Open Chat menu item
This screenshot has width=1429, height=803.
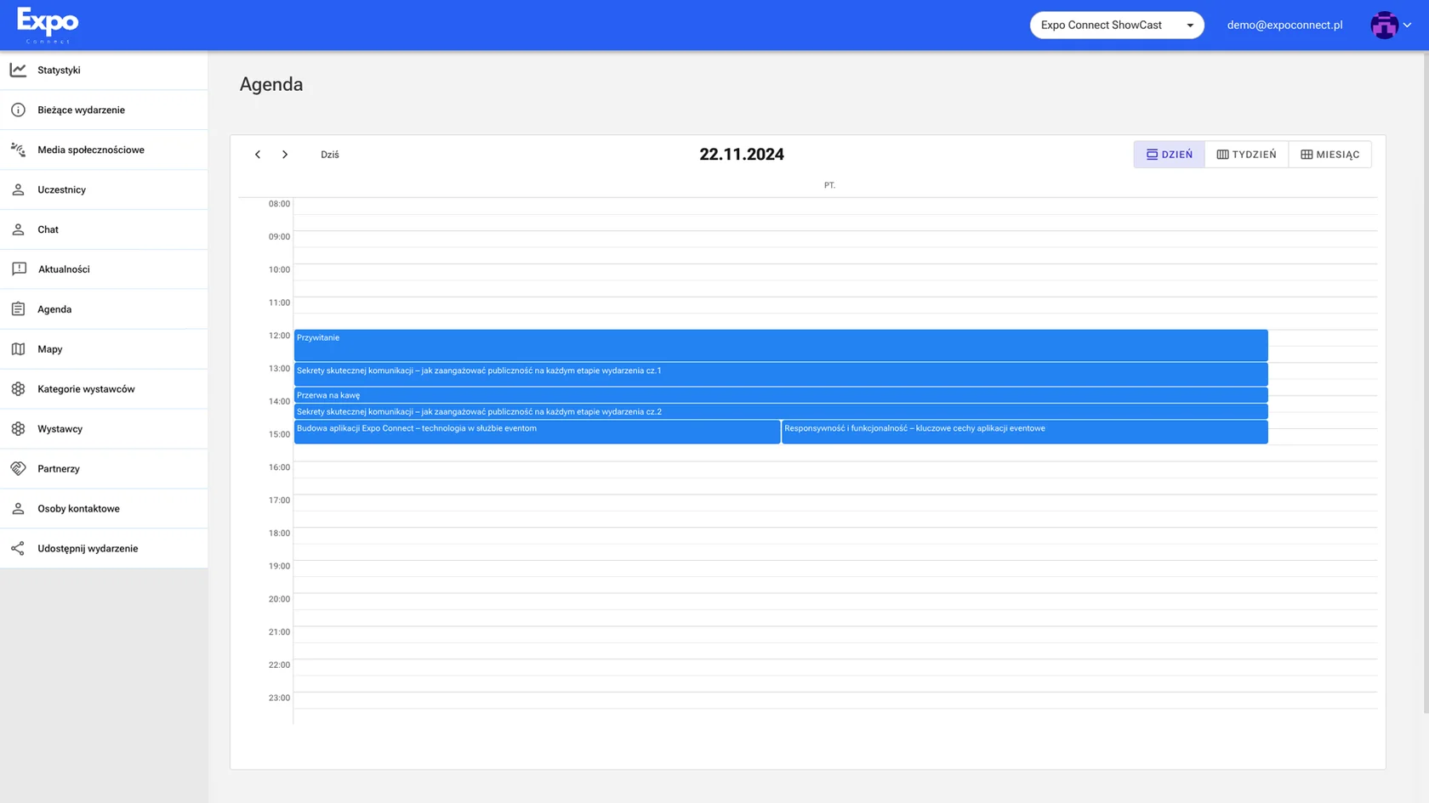[104, 229]
